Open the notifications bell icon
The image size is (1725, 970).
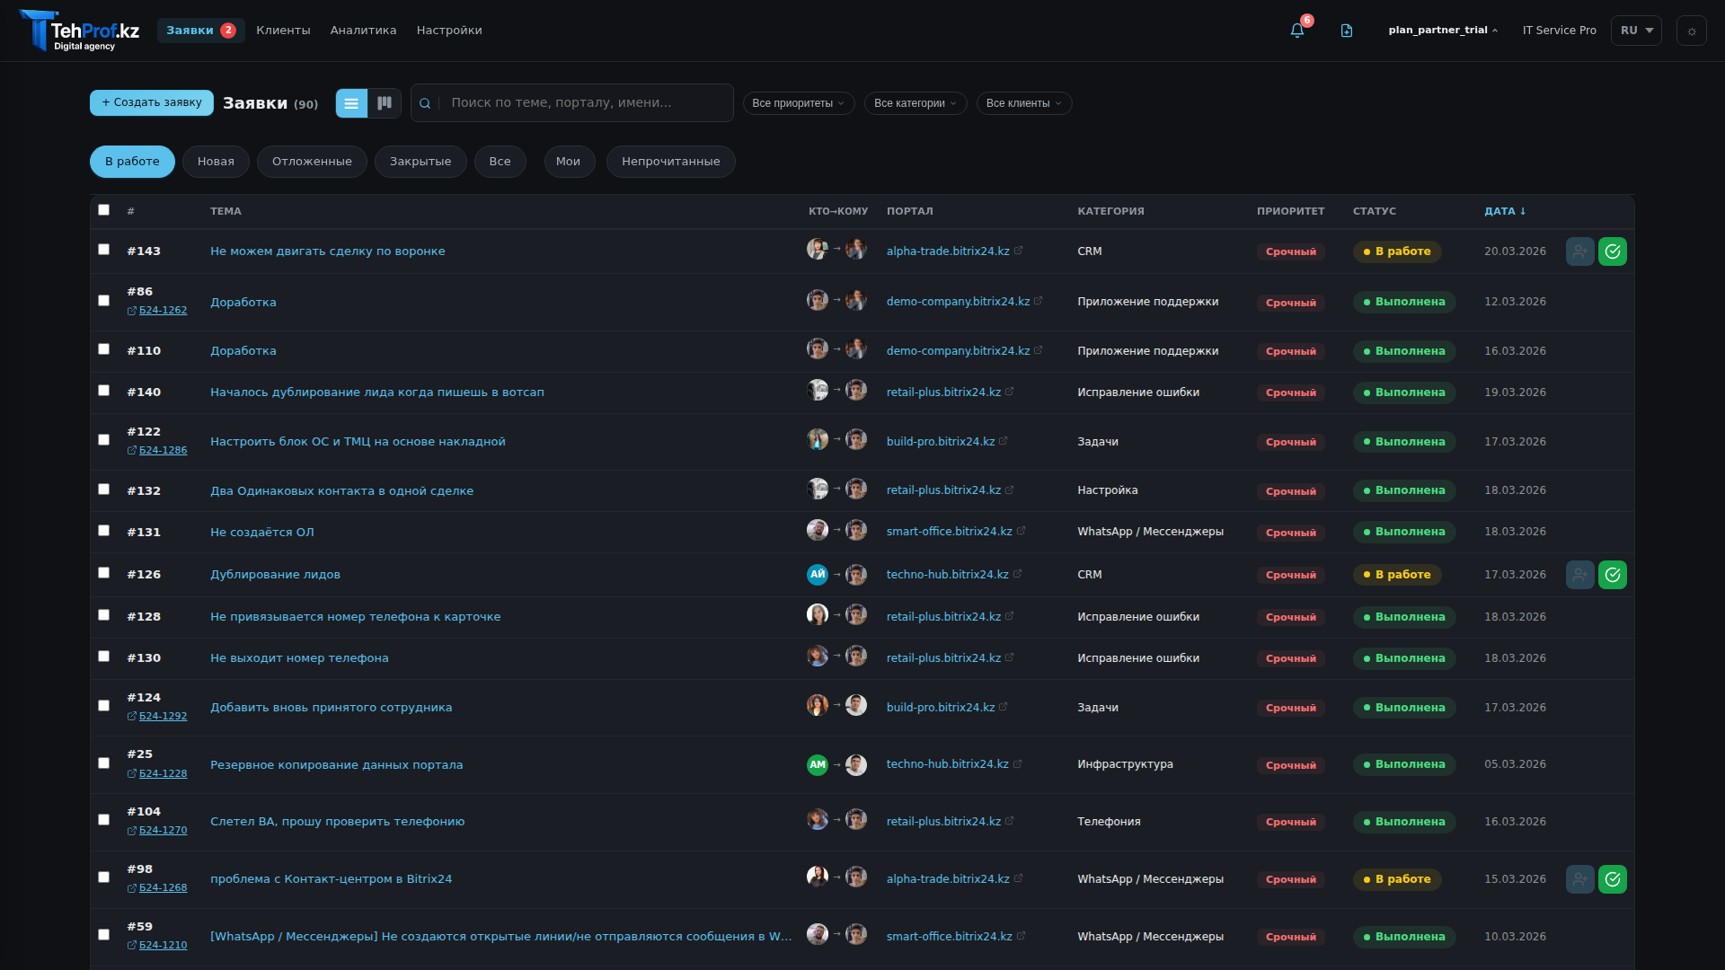(x=1296, y=31)
